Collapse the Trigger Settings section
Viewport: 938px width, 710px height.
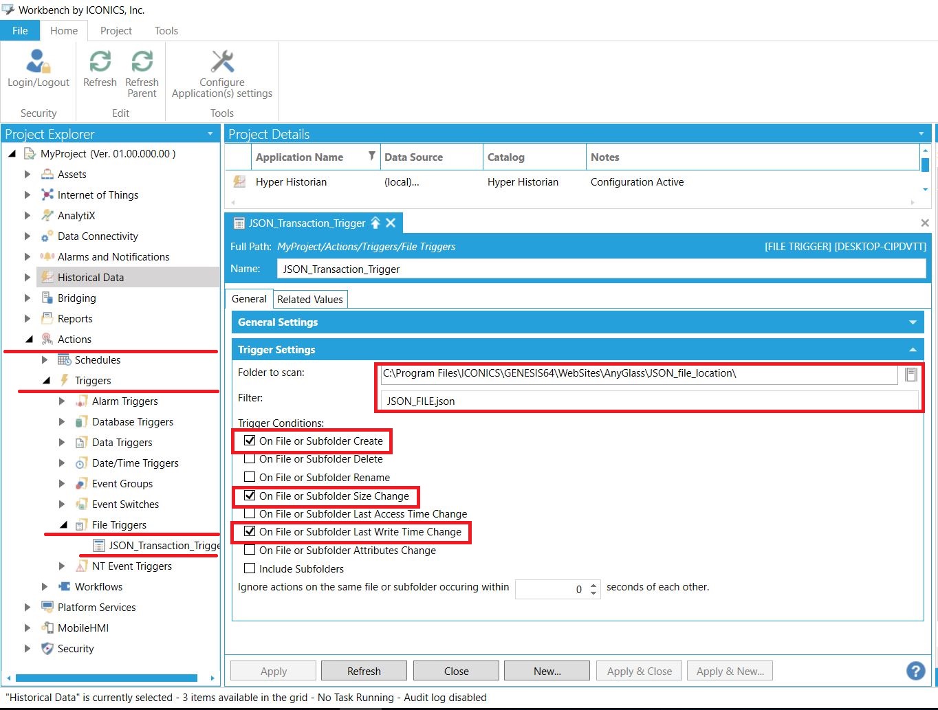(x=913, y=350)
